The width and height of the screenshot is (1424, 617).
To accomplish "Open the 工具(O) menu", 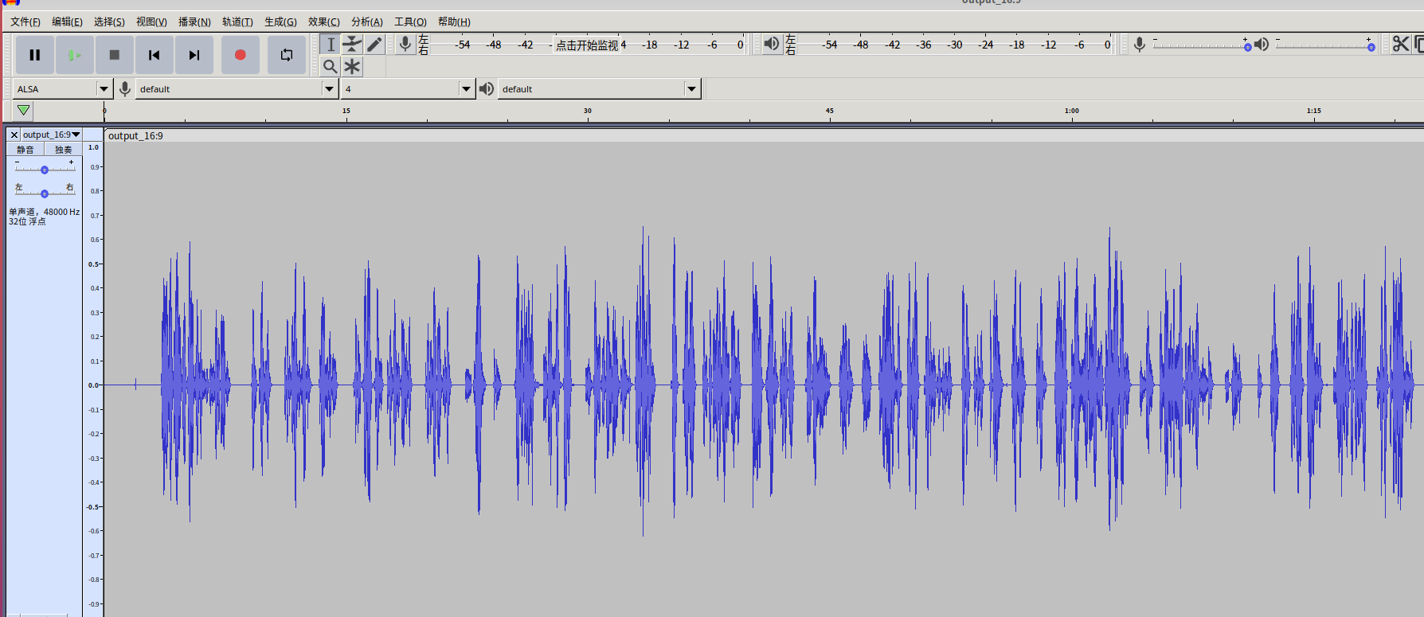I will pos(410,22).
